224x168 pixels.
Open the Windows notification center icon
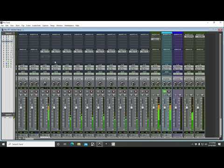(x=219, y=144)
